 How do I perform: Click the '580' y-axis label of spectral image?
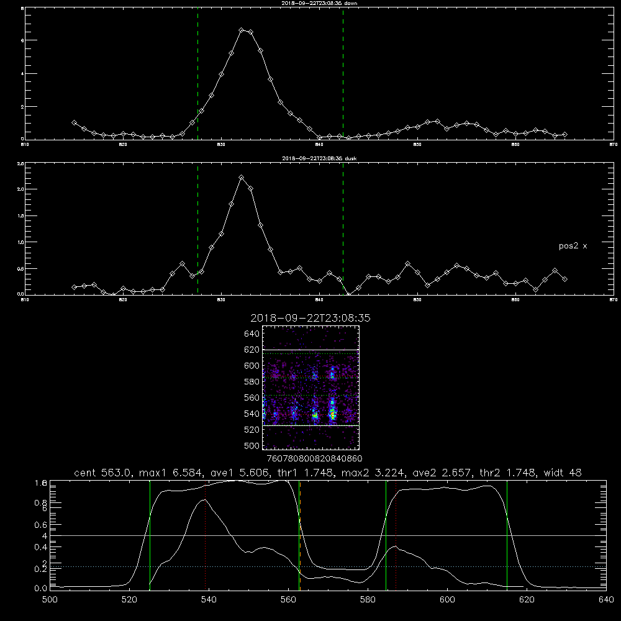pos(252,382)
